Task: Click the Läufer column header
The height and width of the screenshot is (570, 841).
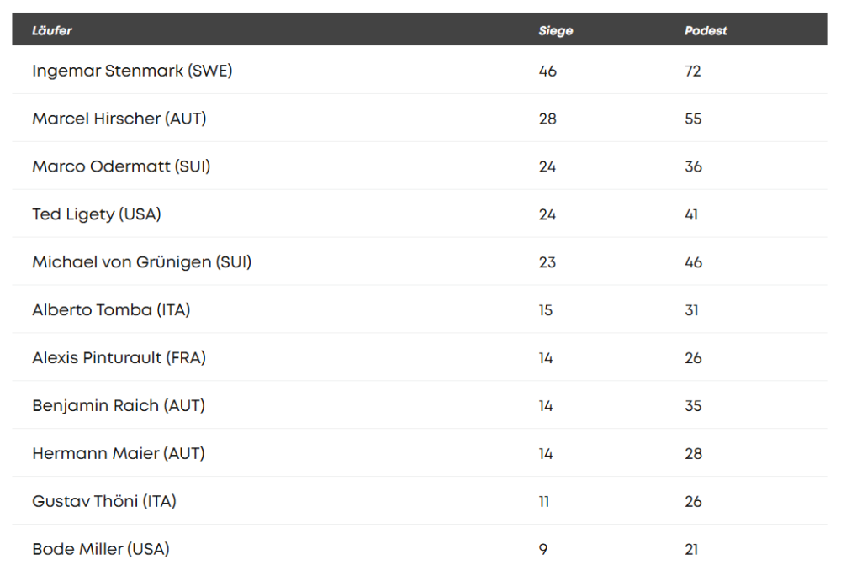Action: (52, 31)
